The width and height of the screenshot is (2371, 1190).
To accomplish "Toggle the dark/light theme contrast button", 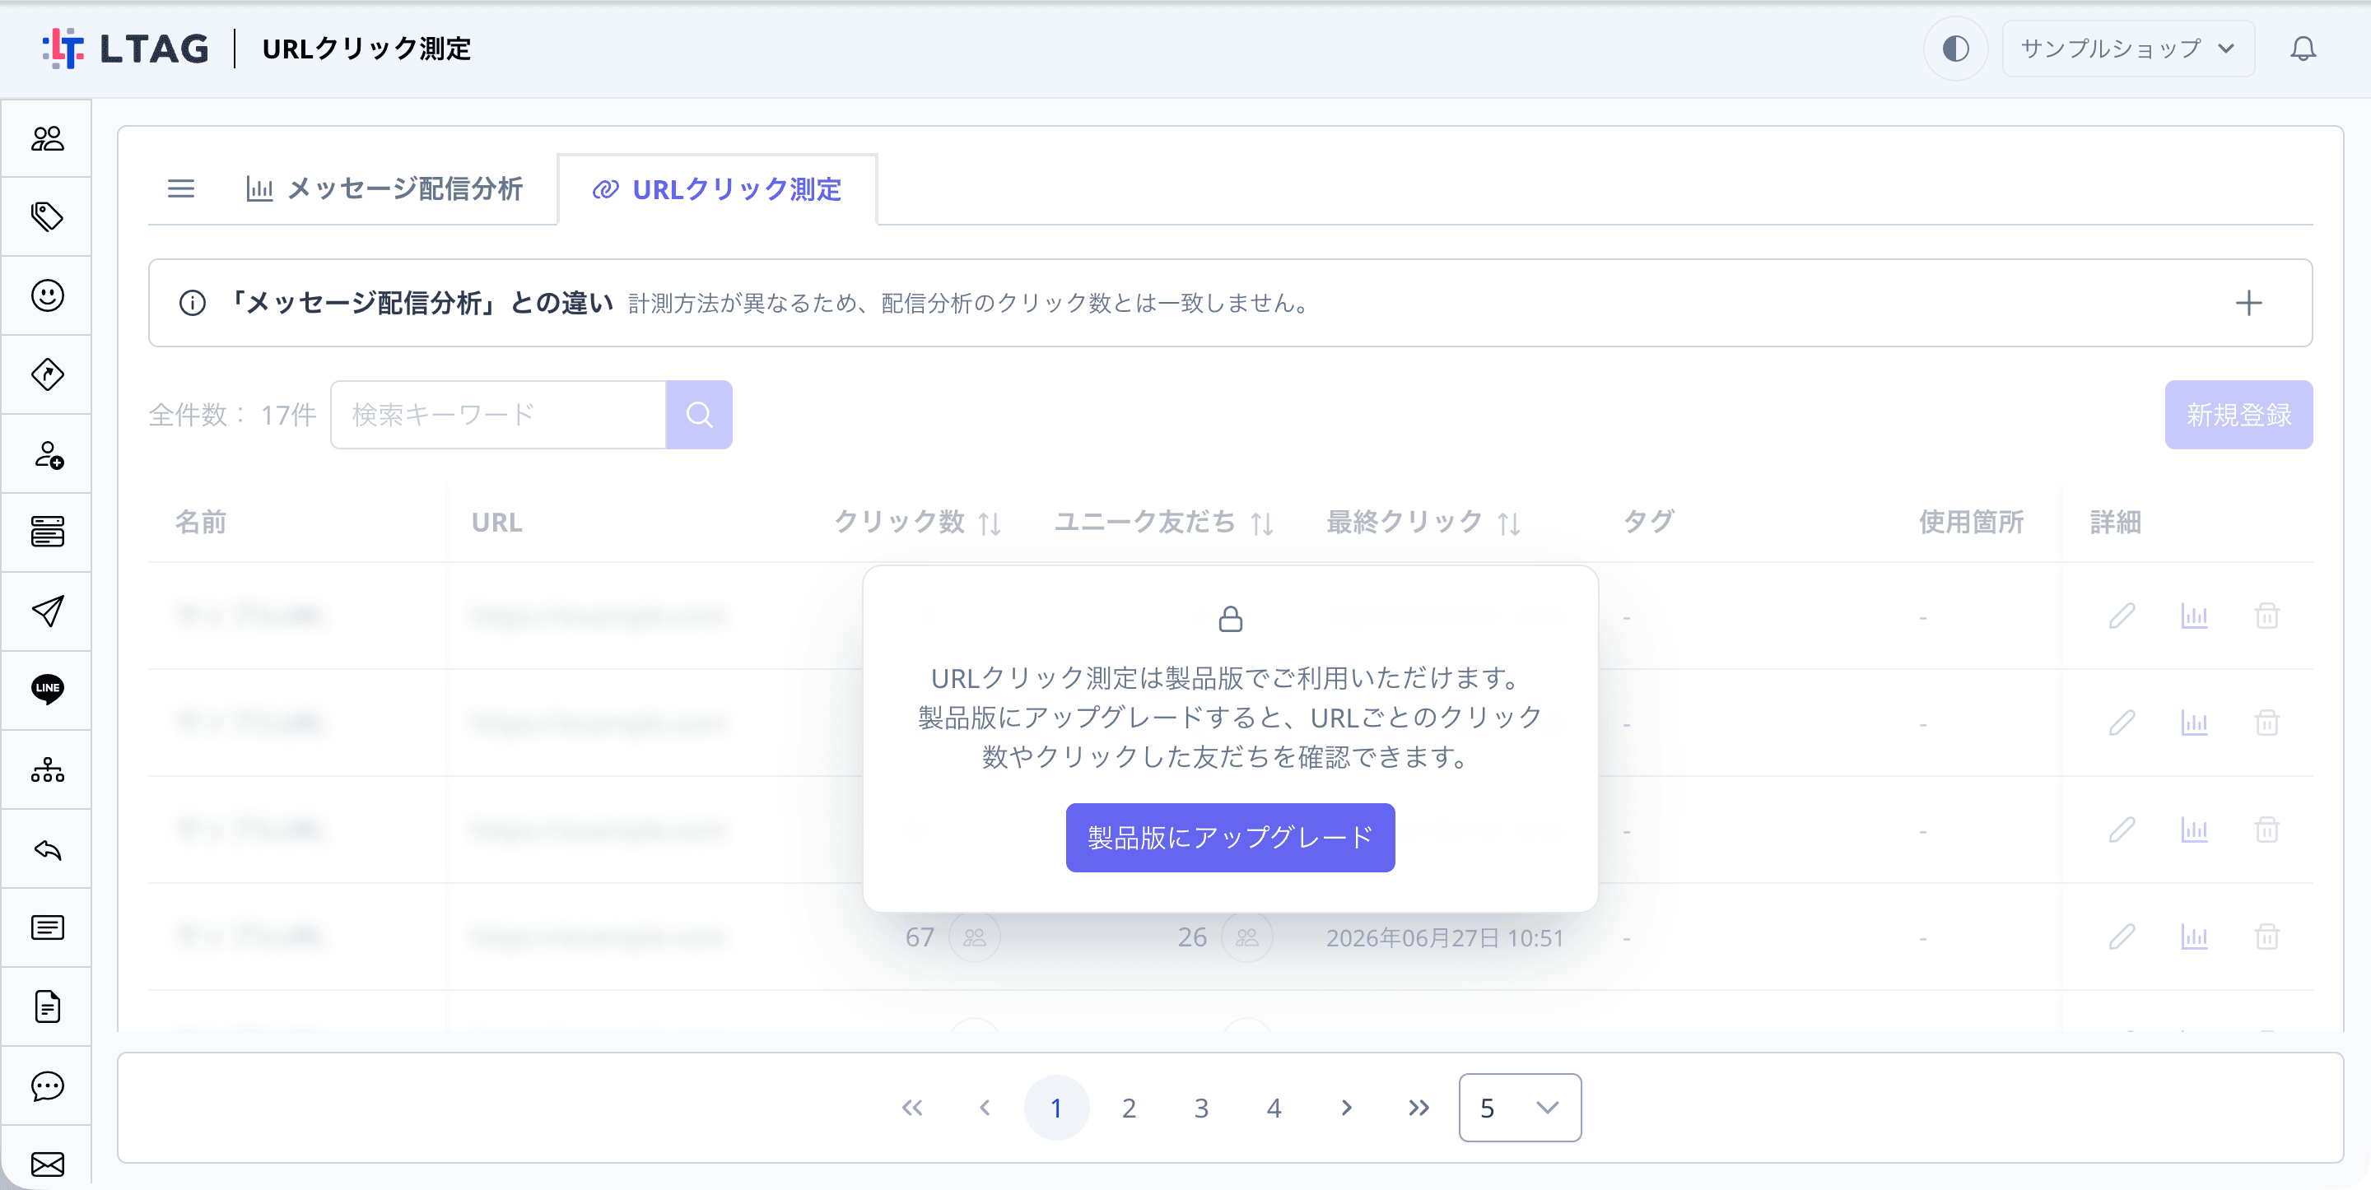I will 1955,48.
